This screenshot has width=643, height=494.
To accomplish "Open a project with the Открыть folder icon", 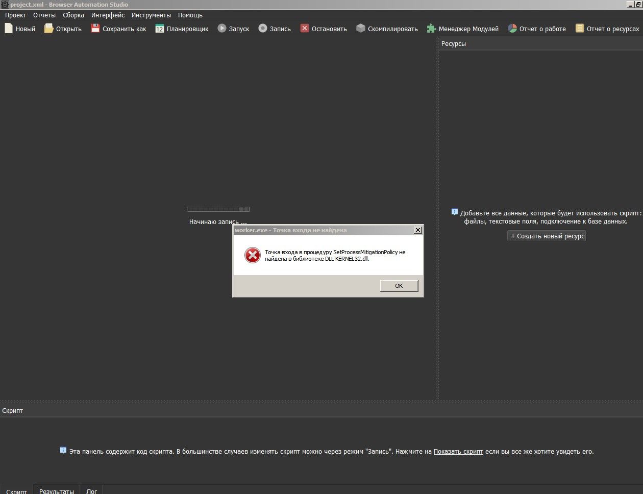I will pyautogui.click(x=48, y=29).
